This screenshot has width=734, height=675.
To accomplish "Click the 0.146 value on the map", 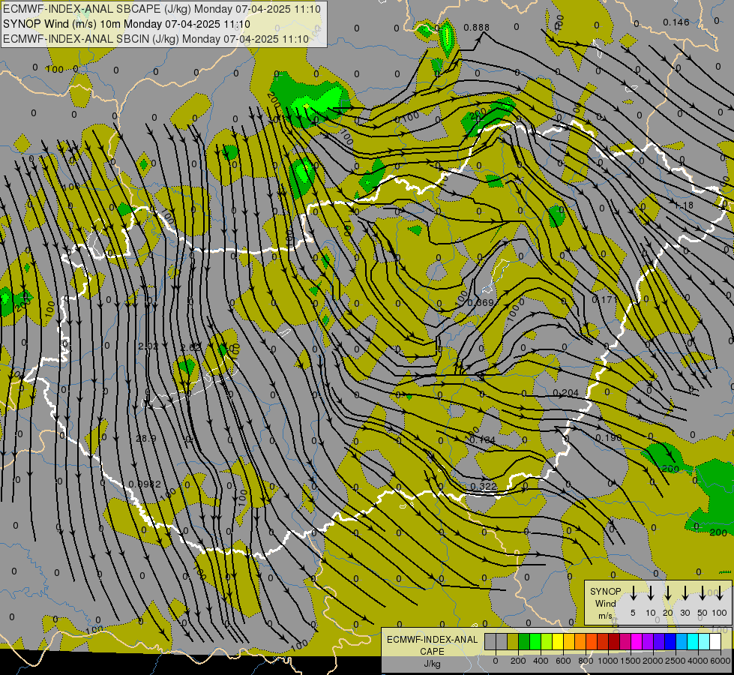I will click(676, 22).
